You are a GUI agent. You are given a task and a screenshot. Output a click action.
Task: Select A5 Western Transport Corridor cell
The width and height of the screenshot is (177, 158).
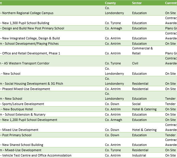[27, 63]
